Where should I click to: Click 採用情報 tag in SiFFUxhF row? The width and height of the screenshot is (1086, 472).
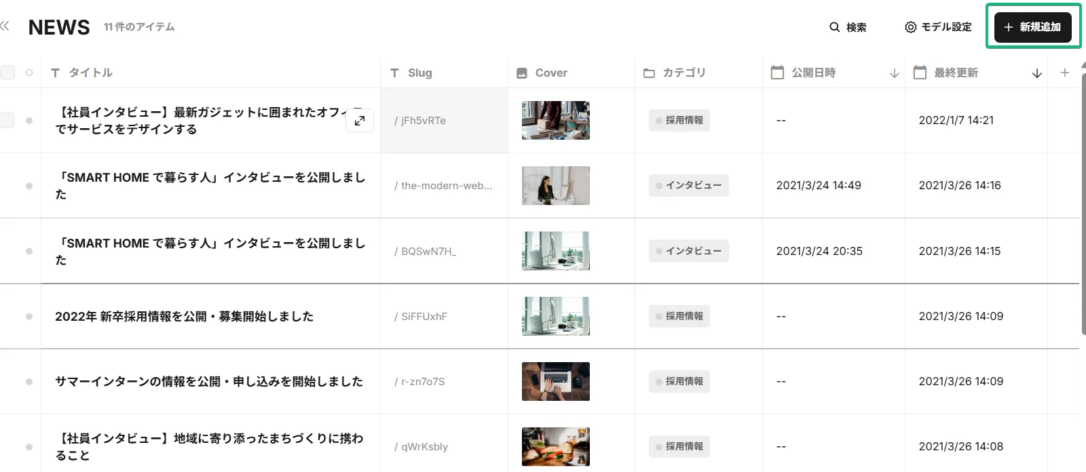click(x=679, y=316)
